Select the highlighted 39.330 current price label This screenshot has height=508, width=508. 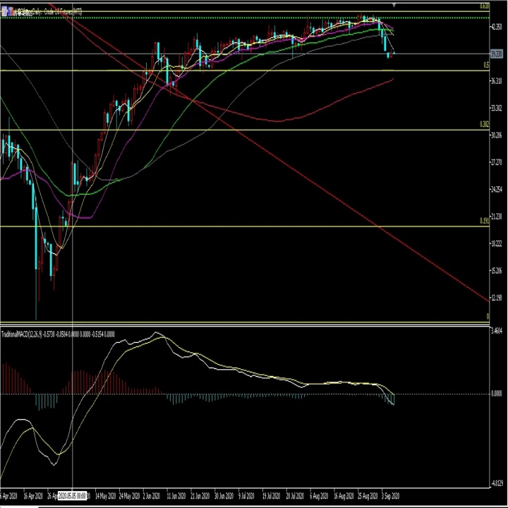(x=497, y=54)
